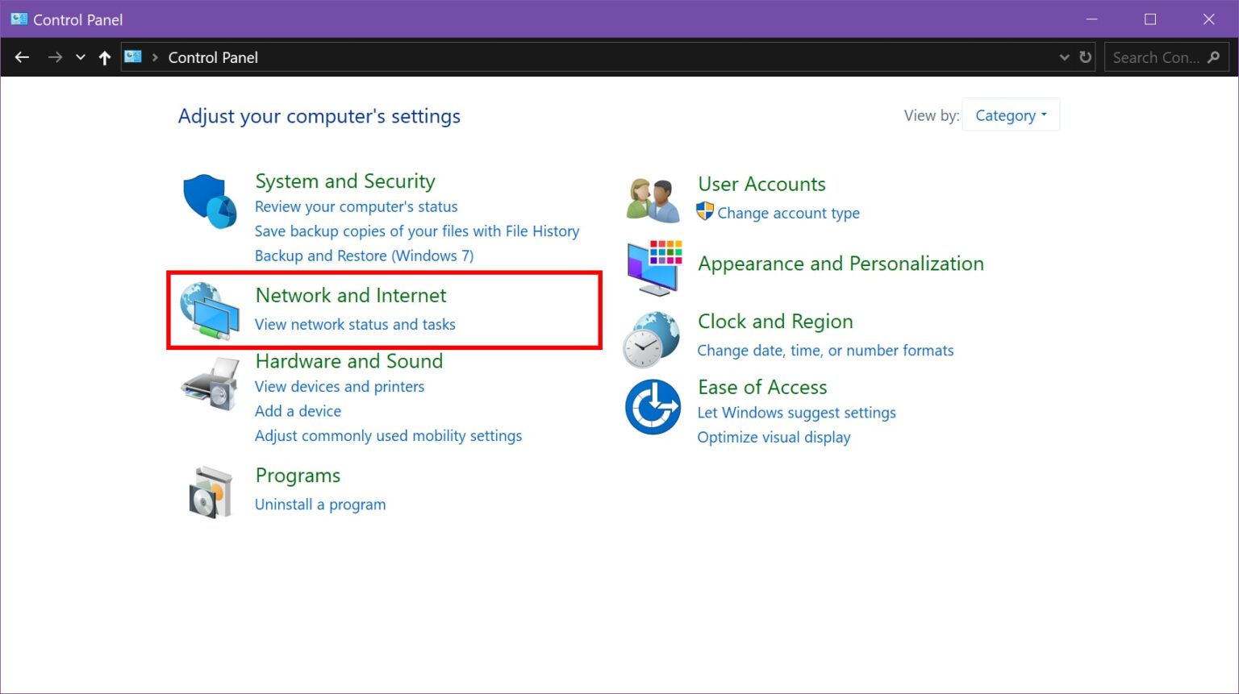Click Adjust commonly used mobility settings
The width and height of the screenshot is (1239, 694).
(x=388, y=436)
